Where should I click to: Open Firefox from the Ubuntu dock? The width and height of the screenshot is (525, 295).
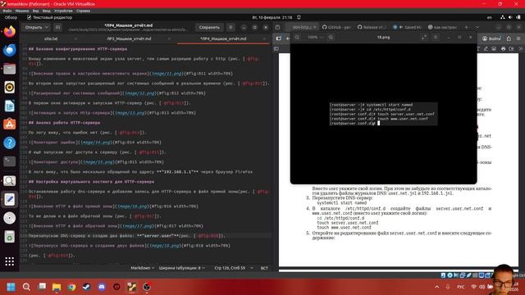tap(9, 32)
